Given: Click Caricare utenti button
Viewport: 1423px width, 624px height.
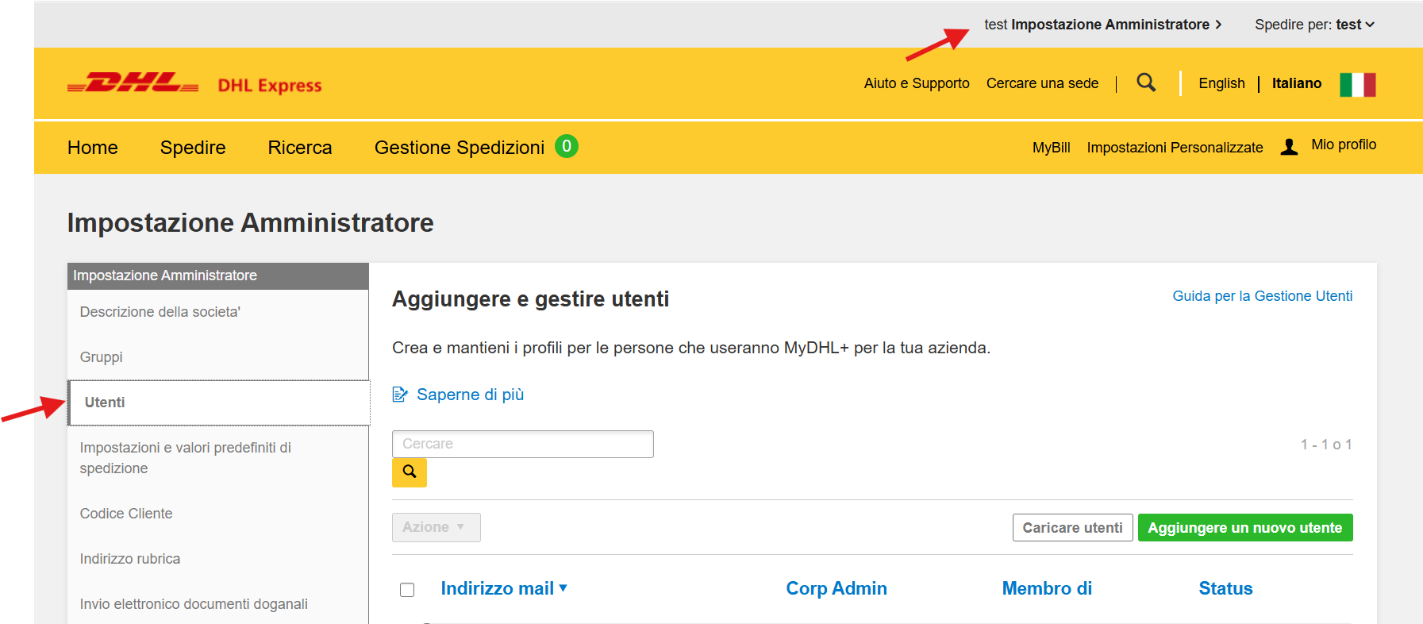Looking at the screenshot, I should (x=1072, y=528).
